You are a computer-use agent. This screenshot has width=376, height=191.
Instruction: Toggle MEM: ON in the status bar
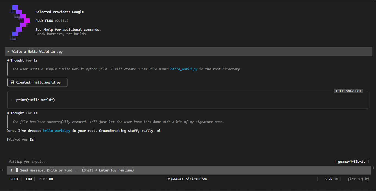[46, 179]
